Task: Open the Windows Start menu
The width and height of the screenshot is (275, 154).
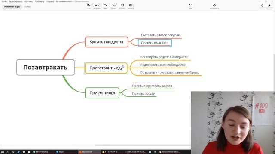Action: click(3, 152)
